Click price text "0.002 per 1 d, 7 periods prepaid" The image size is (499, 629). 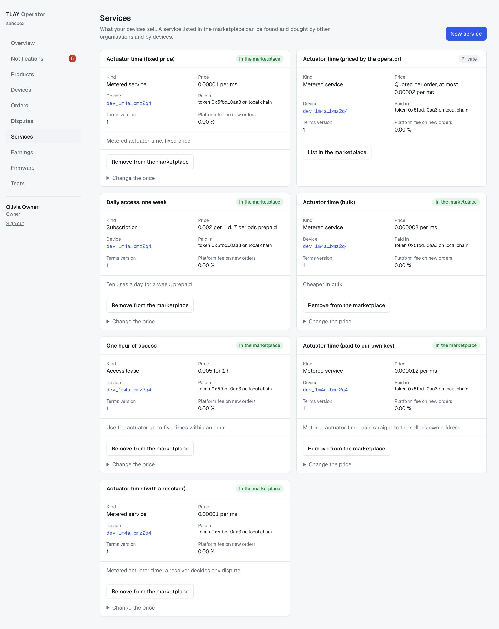pyautogui.click(x=237, y=228)
